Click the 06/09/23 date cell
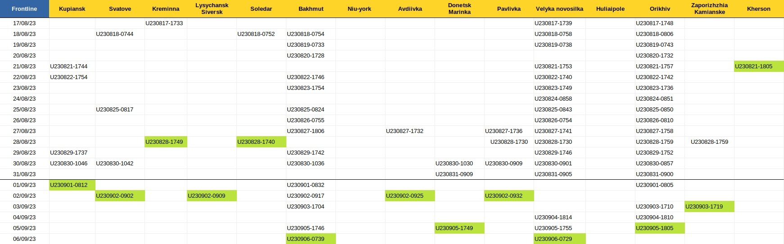784x244 pixels. tap(24, 239)
